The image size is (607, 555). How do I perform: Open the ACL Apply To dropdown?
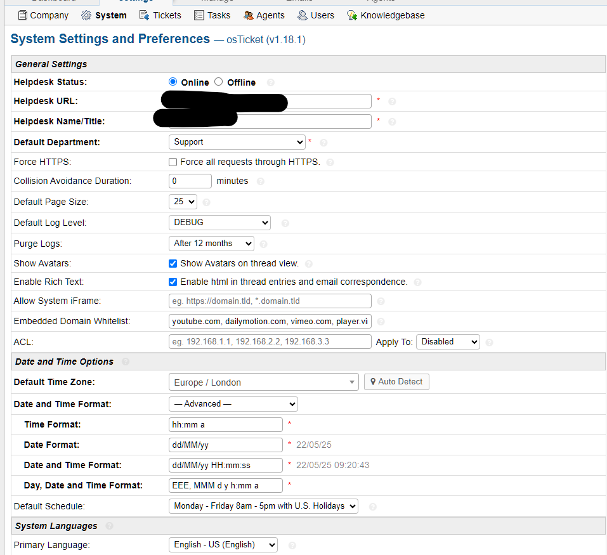pyautogui.click(x=448, y=342)
